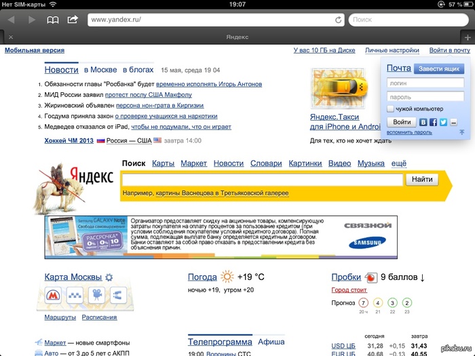Screen dimensions: 475x356
Task: Click the 'Завести ящик' button
Action: 439,68
